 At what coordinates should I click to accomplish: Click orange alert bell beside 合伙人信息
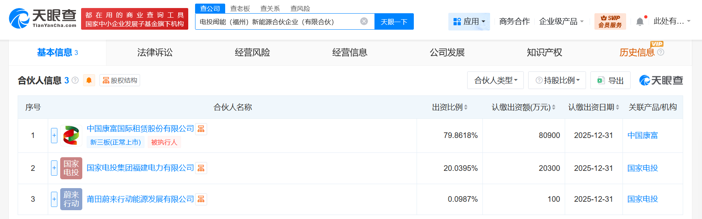click(89, 80)
